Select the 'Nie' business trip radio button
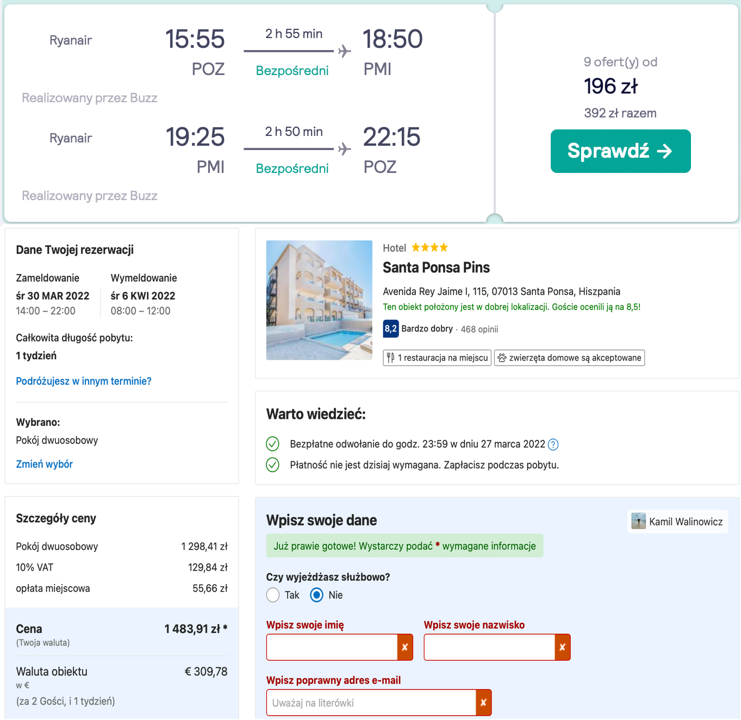Viewport: 741px width, 720px height. coord(316,595)
